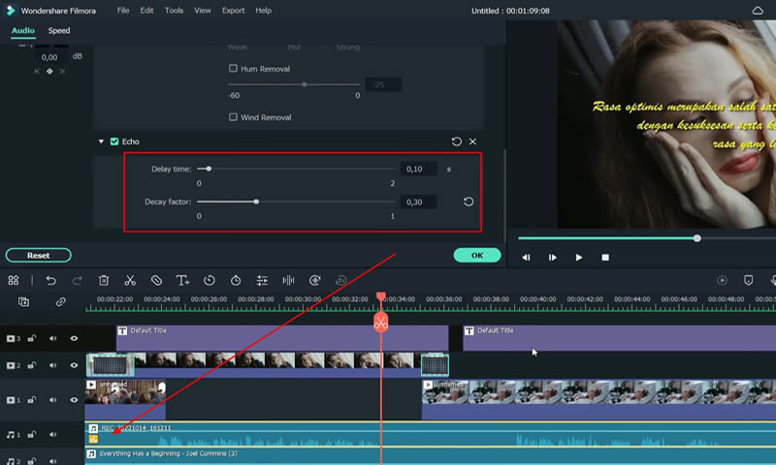Viewport: 776px width, 465px height.
Task: Reset the Echo settings via header icon
Action: [457, 141]
